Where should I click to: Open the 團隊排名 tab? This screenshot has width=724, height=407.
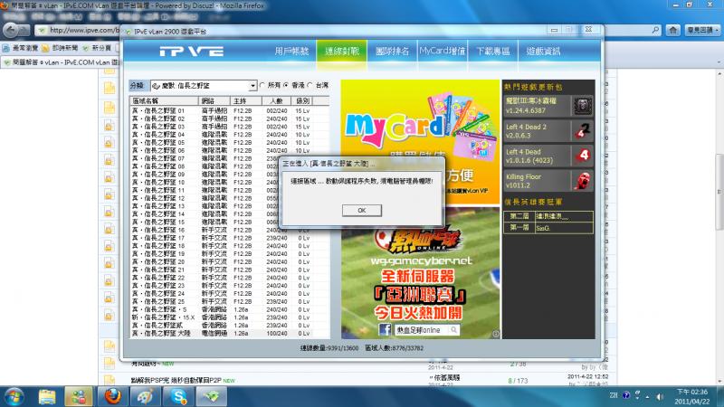pos(391,51)
